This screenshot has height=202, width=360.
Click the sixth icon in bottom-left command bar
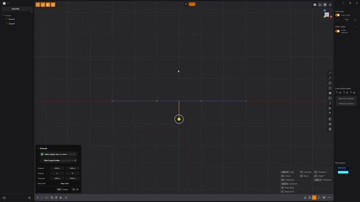pos(61,198)
